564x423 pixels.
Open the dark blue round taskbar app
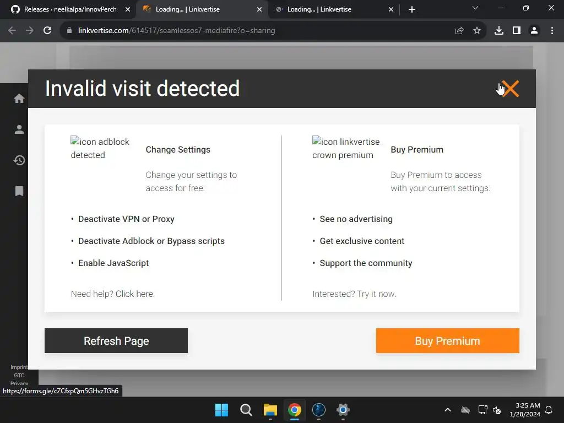(319, 410)
